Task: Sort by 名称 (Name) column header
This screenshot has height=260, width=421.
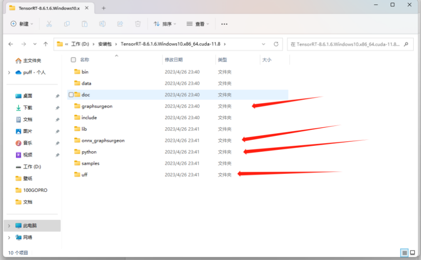Action: (x=84, y=59)
